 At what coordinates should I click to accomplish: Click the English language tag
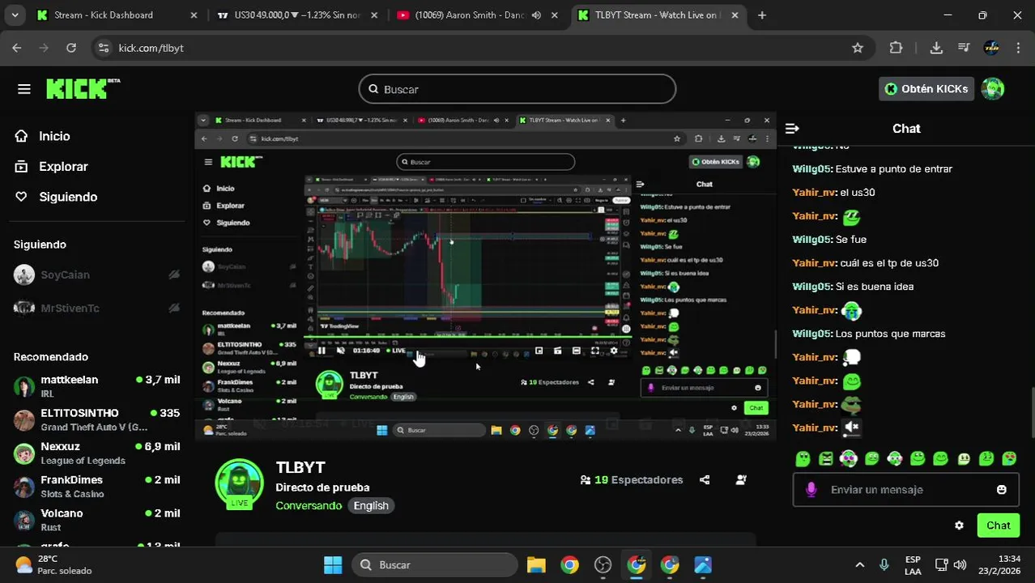click(x=371, y=505)
